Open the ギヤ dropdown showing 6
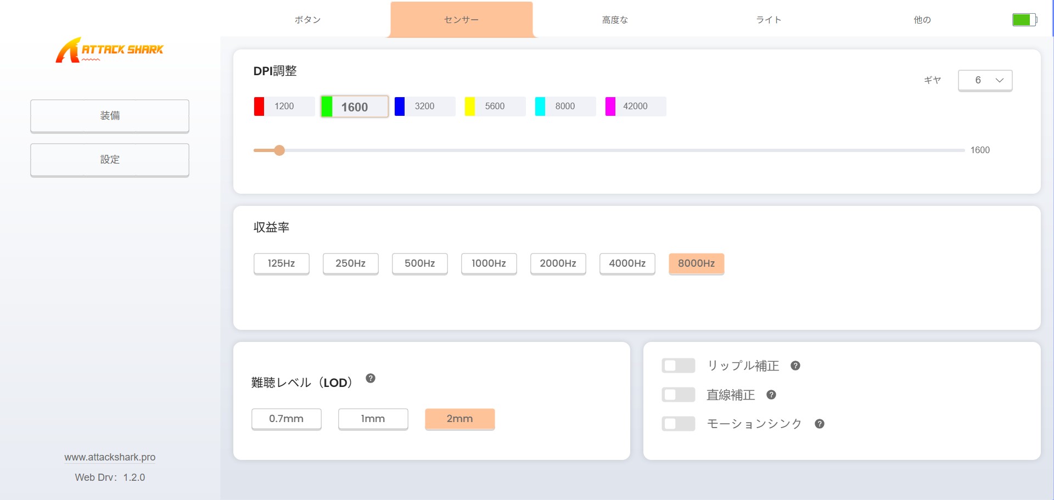 985,80
